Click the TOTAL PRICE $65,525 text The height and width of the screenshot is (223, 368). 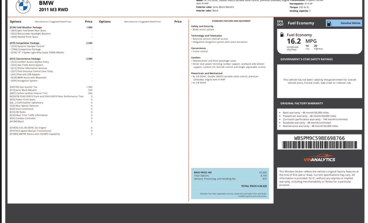point(254,186)
